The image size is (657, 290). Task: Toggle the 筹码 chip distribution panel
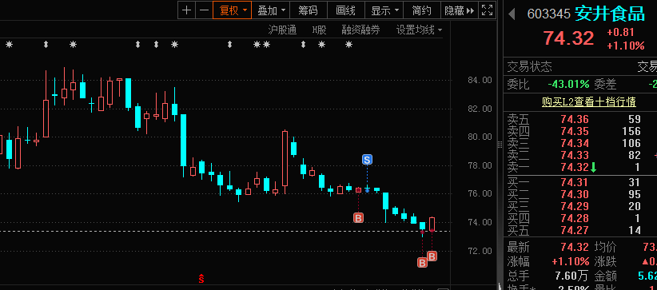pyautogui.click(x=308, y=10)
